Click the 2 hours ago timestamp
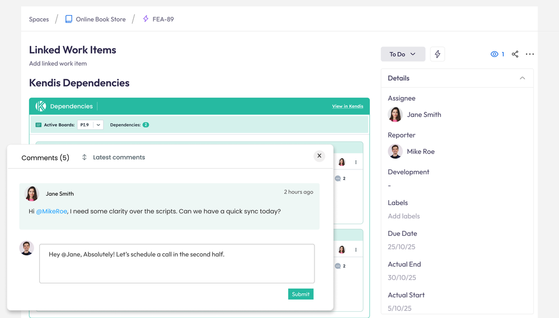This screenshot has width=559, height=318. [x=298, y=192]
